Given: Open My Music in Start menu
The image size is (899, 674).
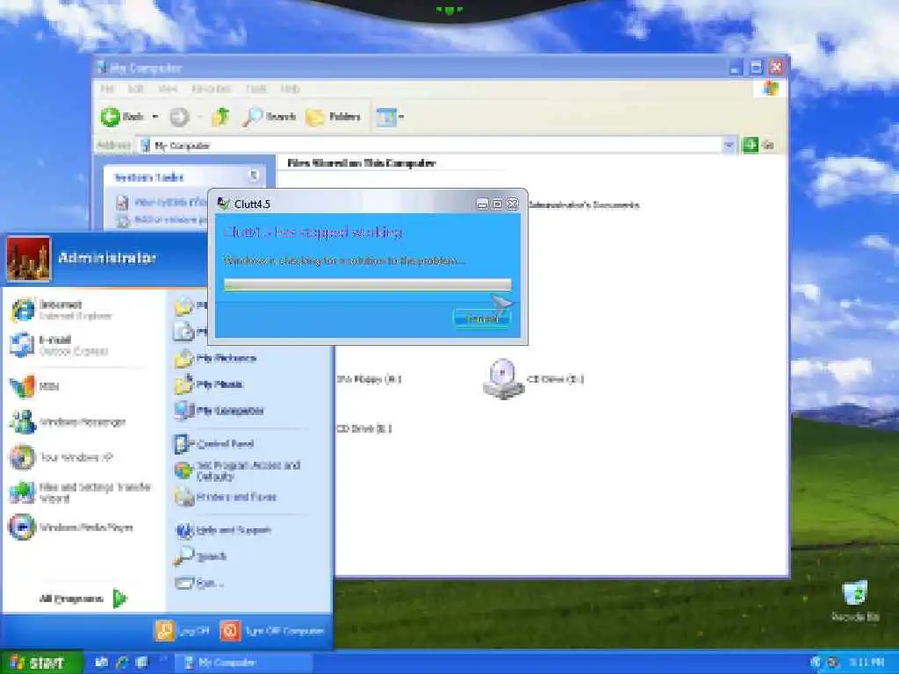Looking at the screenshot, I should [209, 384].
